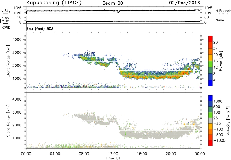Click the "Power [dB]" colorbar label

click(x=221, y=61)
